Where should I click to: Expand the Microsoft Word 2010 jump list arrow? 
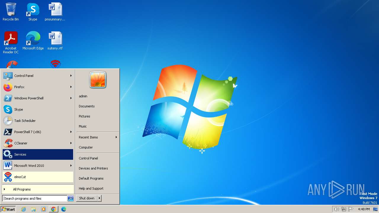coord(71,166)
